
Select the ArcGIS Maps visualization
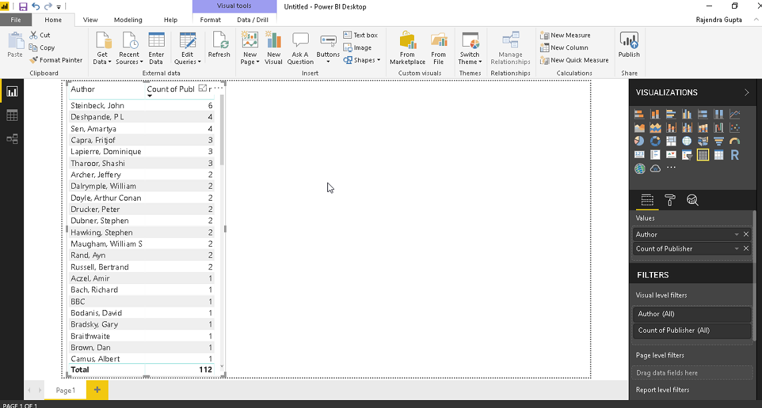coord(639,168)
